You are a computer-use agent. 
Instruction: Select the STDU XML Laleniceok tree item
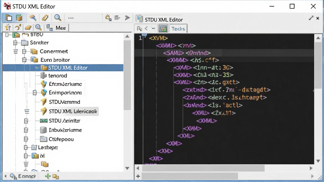pos(73,112)
